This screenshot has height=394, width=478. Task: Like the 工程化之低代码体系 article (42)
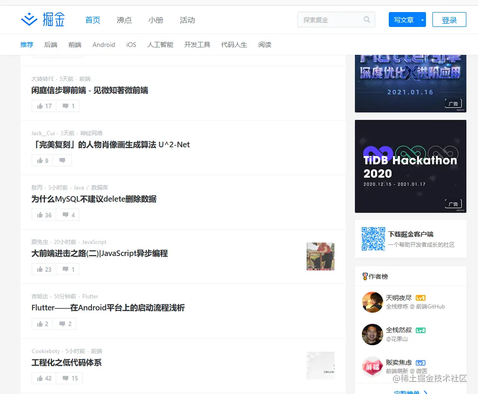(44, 378)
